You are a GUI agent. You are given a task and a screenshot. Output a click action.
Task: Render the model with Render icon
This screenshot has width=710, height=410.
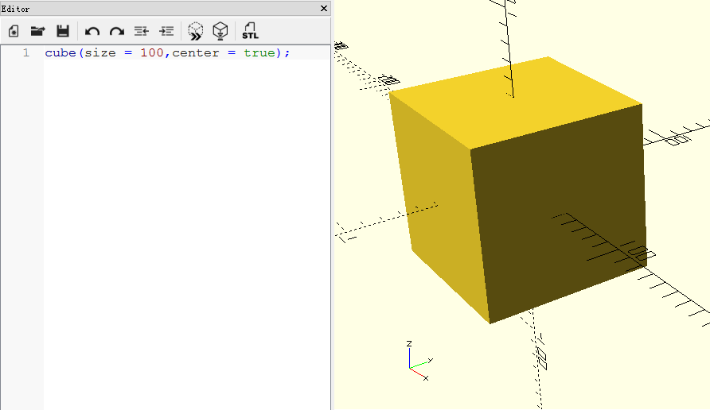click(x=220, y=31)
